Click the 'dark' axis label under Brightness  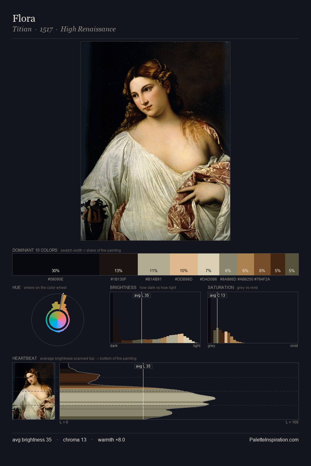pos(114,346)
